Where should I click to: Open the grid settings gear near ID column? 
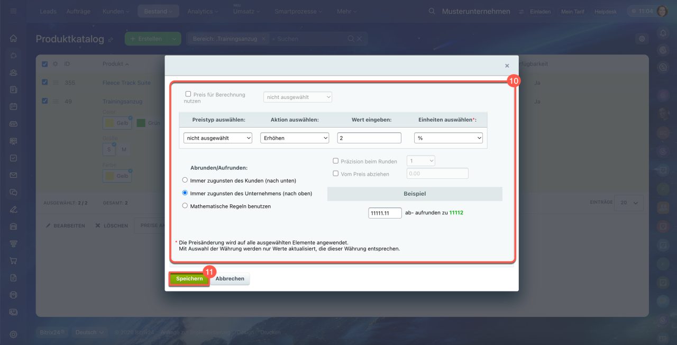point(55,64)
